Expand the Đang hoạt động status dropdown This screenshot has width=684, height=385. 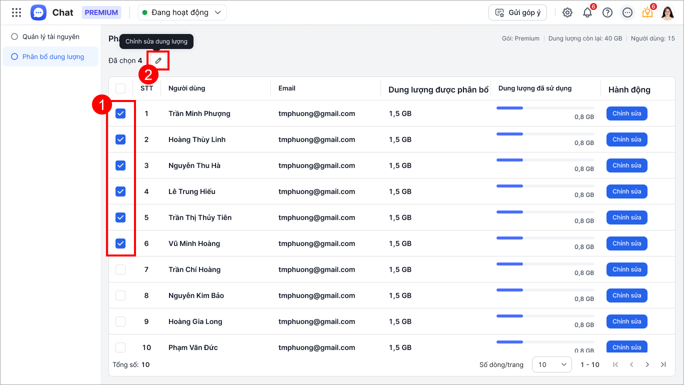(182, 12)
